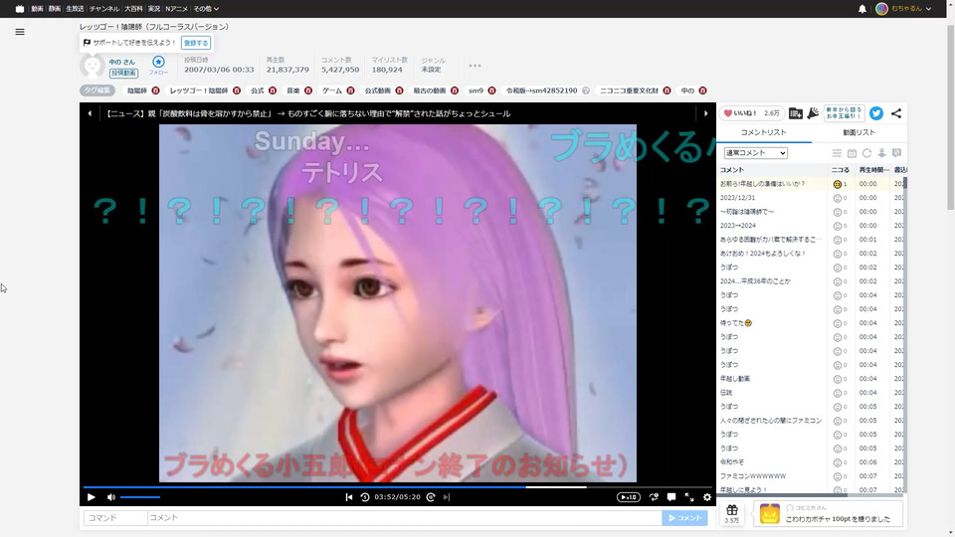The height and width of the screenshot is (537, 955).
Task: Click the タグ編集 button
Action: tap(96, 90)
